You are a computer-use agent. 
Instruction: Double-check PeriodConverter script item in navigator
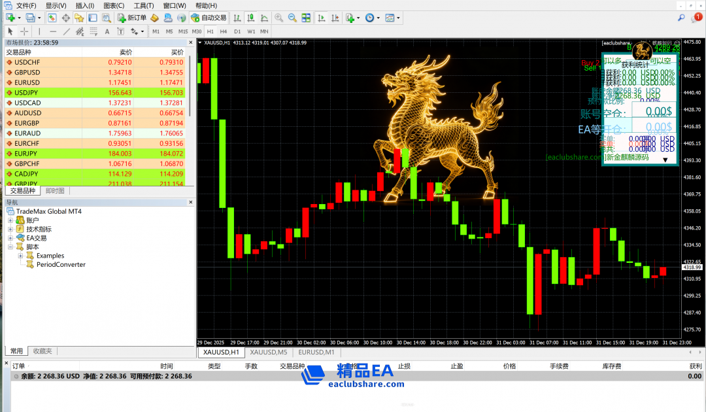[x=61, y=265]
